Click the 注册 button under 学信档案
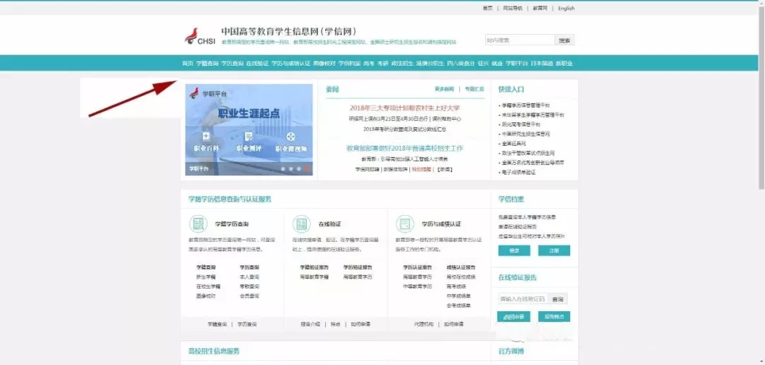 [x=553, y=250]
